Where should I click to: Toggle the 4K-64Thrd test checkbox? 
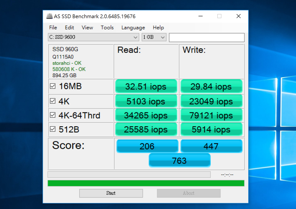tap(53, 115)
